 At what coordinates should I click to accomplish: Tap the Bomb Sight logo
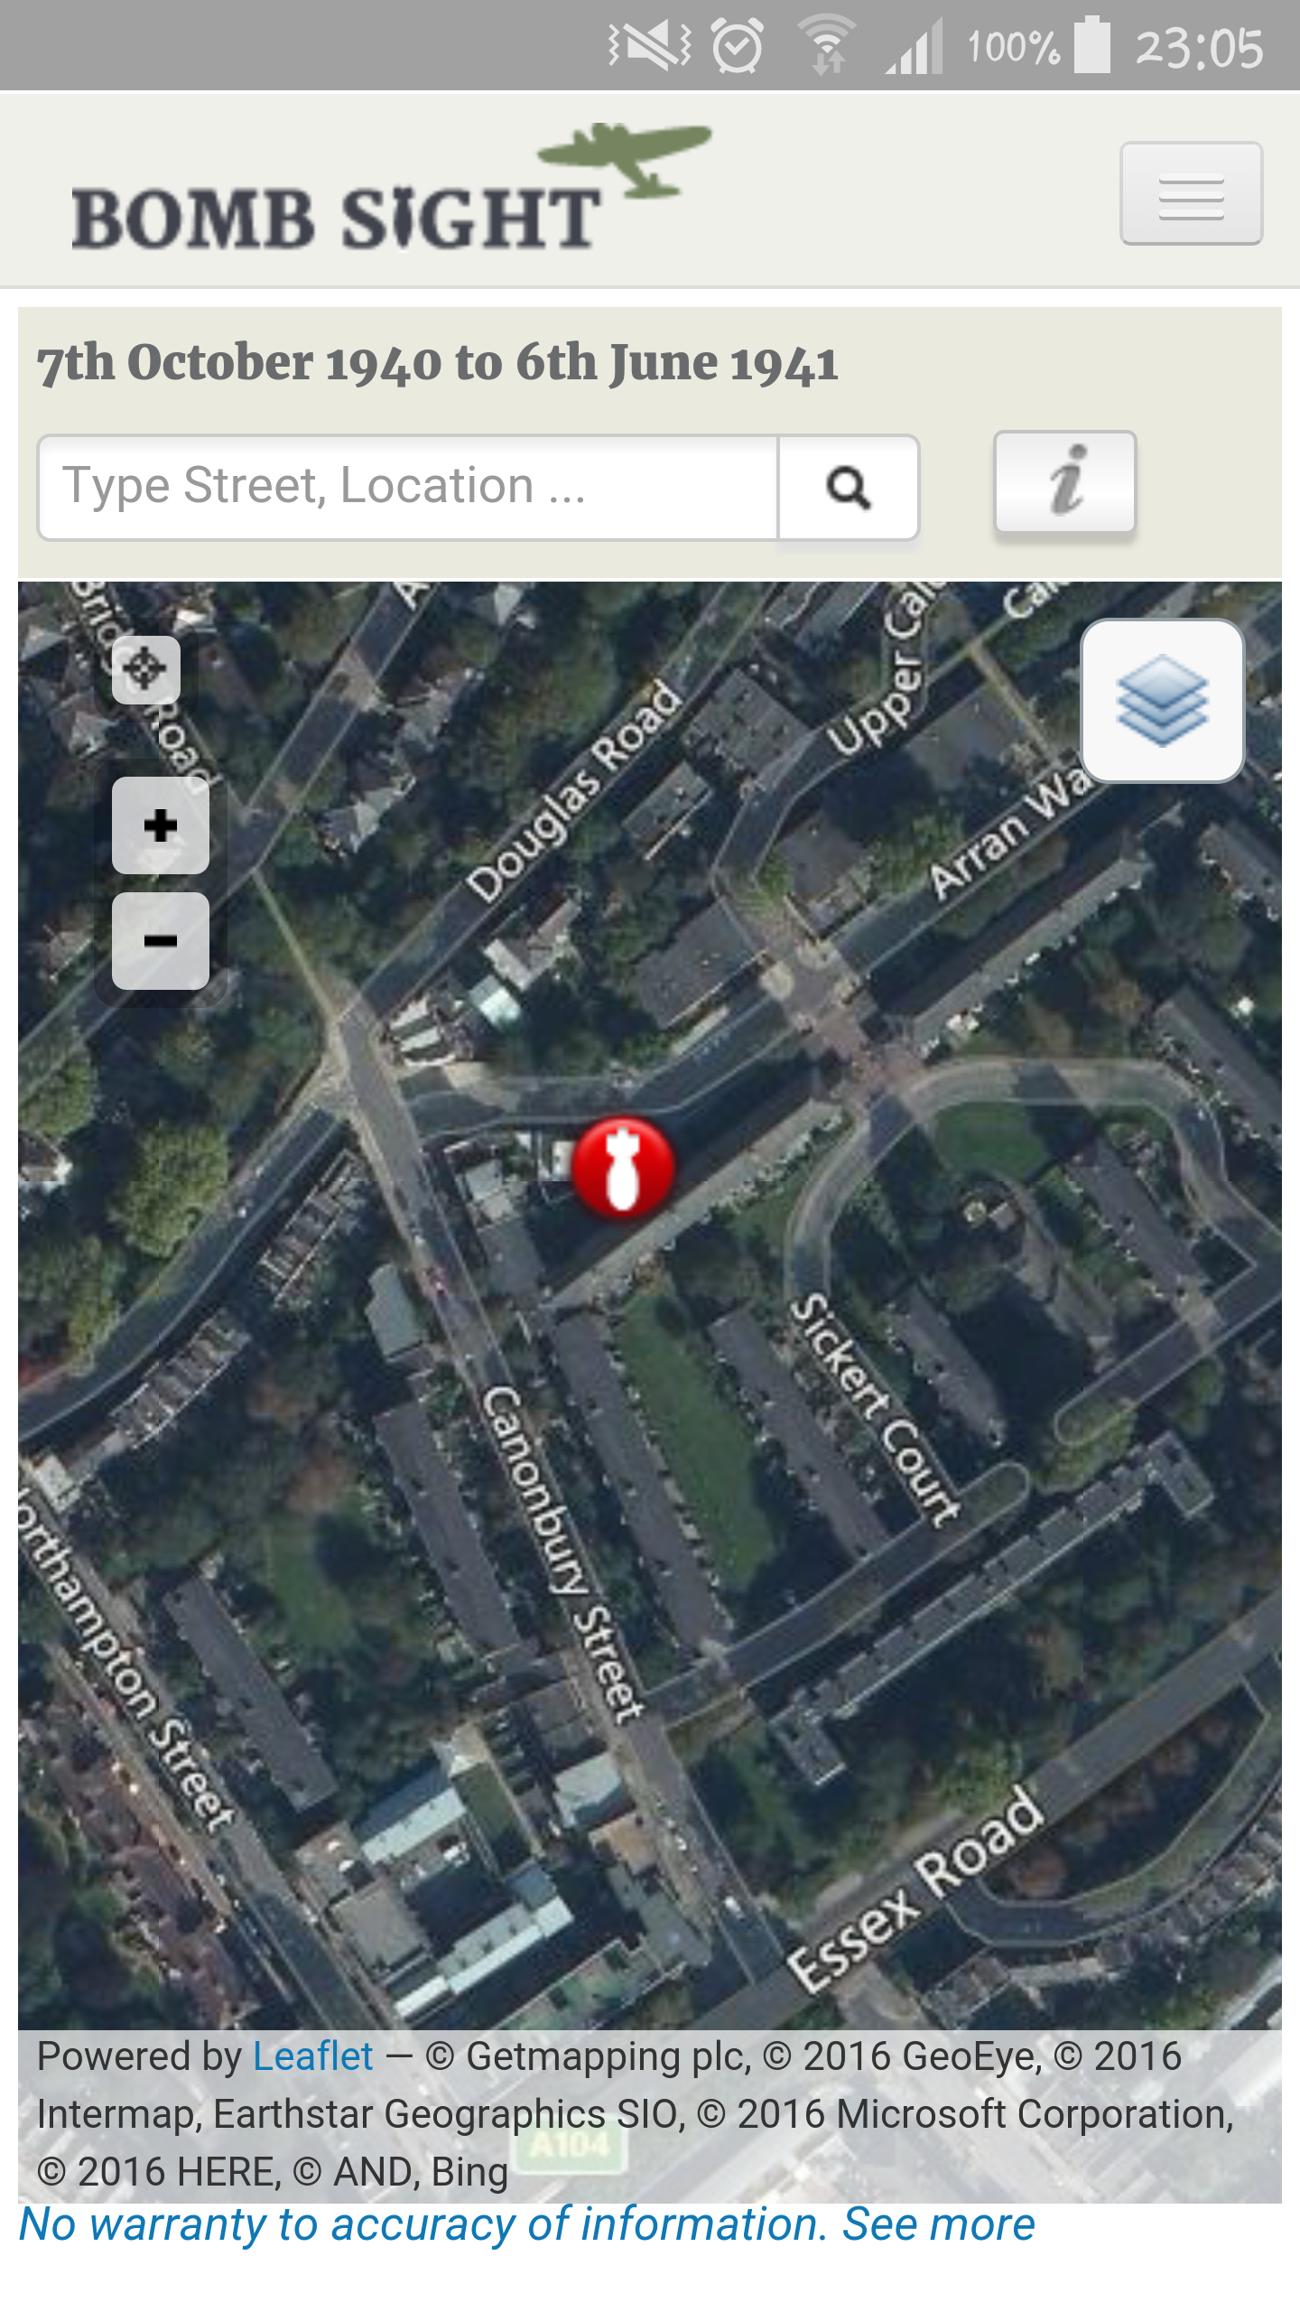pyautogui.click(x=391, y=188)
